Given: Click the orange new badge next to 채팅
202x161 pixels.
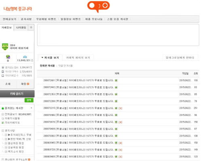Looking at the screenshot, I should (x=28, y=84).
